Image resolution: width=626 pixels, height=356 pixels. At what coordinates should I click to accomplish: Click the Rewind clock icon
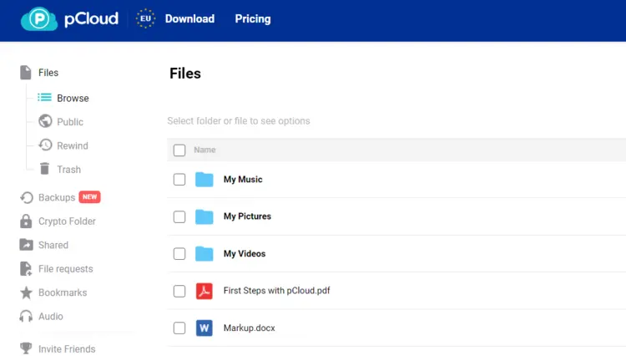coord(45,145)
